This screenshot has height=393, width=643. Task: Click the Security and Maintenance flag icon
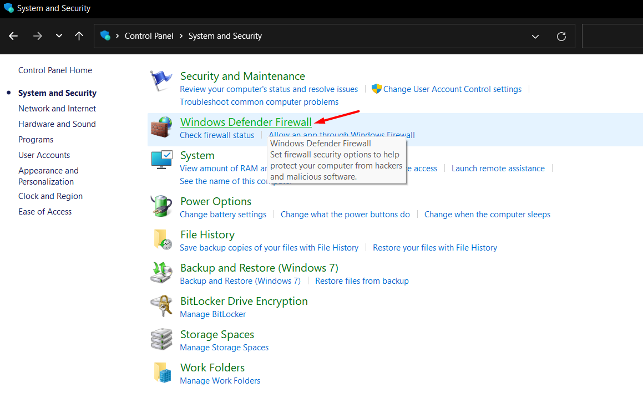pos(161,81)
